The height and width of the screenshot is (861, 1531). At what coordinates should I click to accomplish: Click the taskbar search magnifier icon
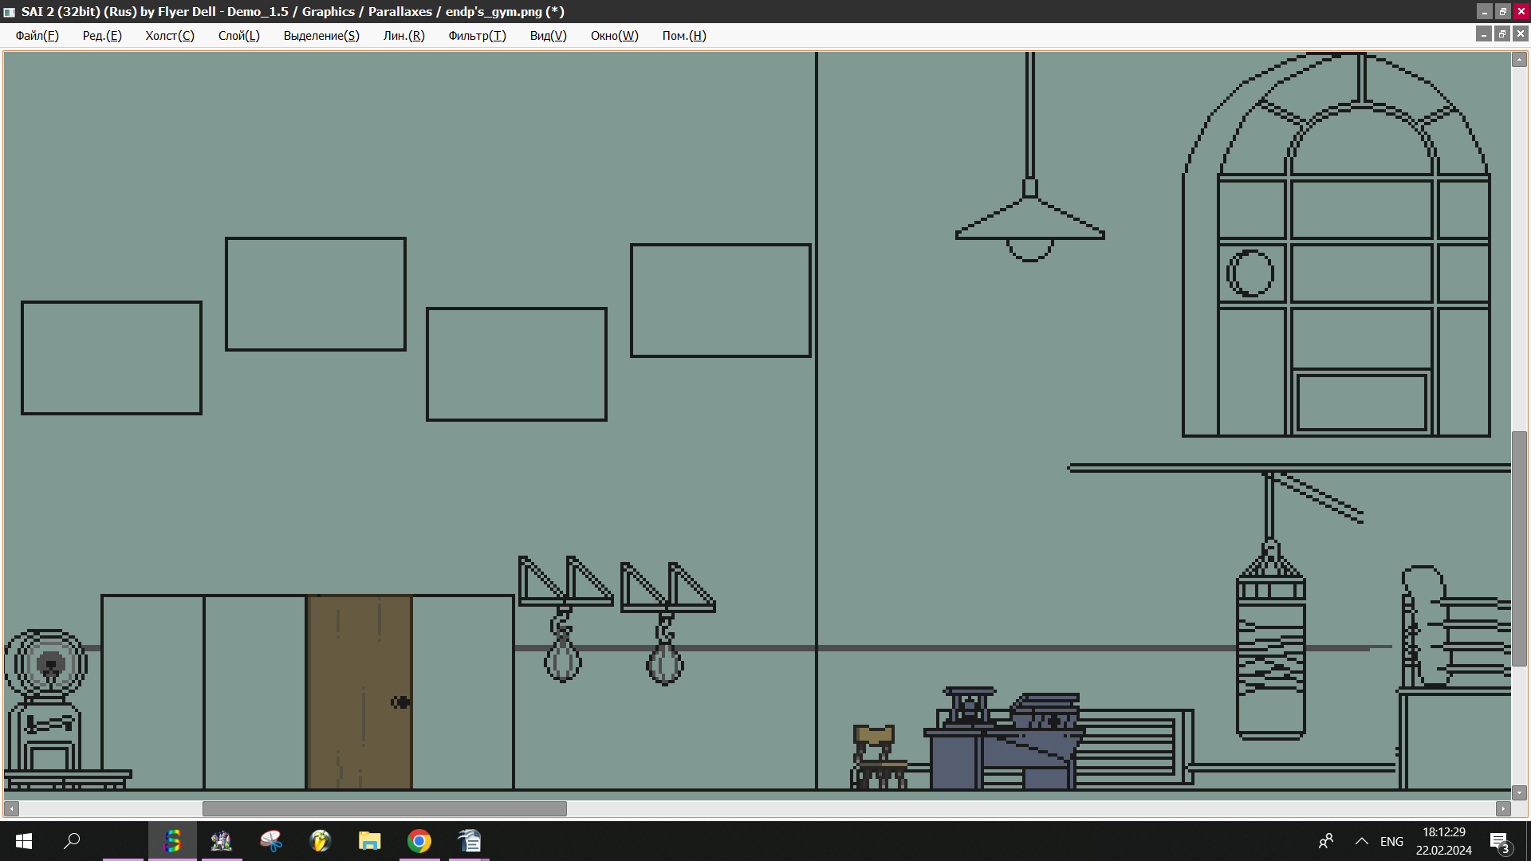(73, 841)
